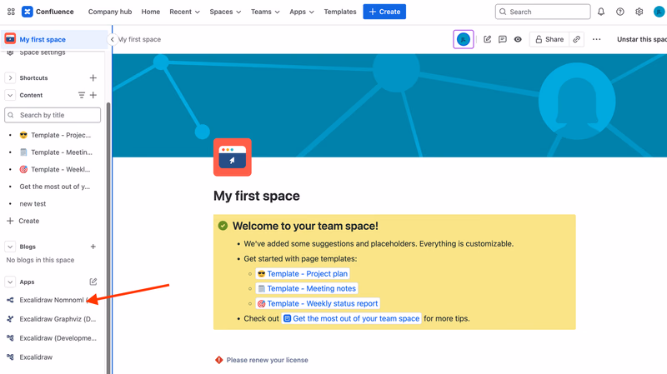667x374 pixels.
Task: Open the Apps dropdown in top navigation
Action: (302, 12)
